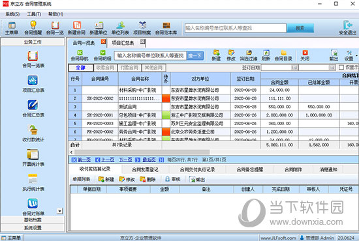Open 收付款统计 in the sidebar
The width and height of the screenshot is (359, 241).
click(x=33, y=133)
